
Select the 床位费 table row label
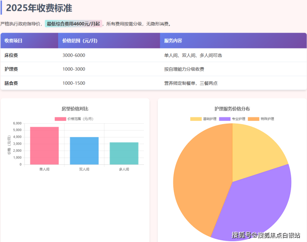[x=11, y=55]
